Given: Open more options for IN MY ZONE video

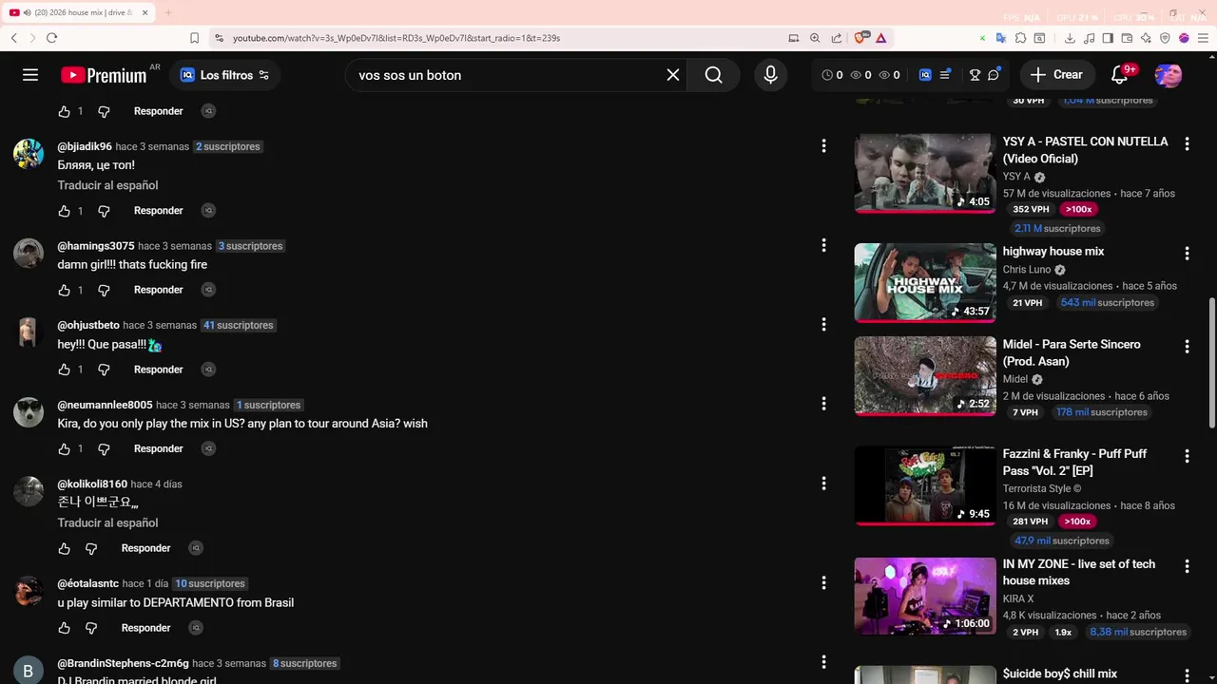Looking at the screenshot, I should (1187, 566).
